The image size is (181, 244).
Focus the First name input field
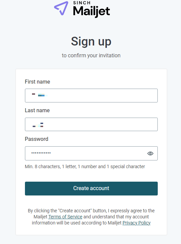(91, 96)
